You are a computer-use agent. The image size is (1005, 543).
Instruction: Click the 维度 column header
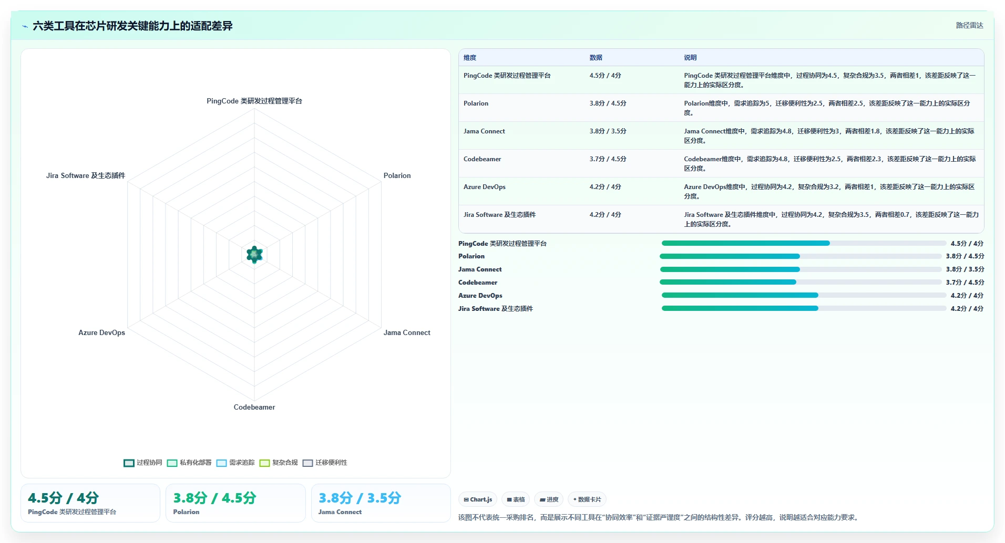point(470,58)
